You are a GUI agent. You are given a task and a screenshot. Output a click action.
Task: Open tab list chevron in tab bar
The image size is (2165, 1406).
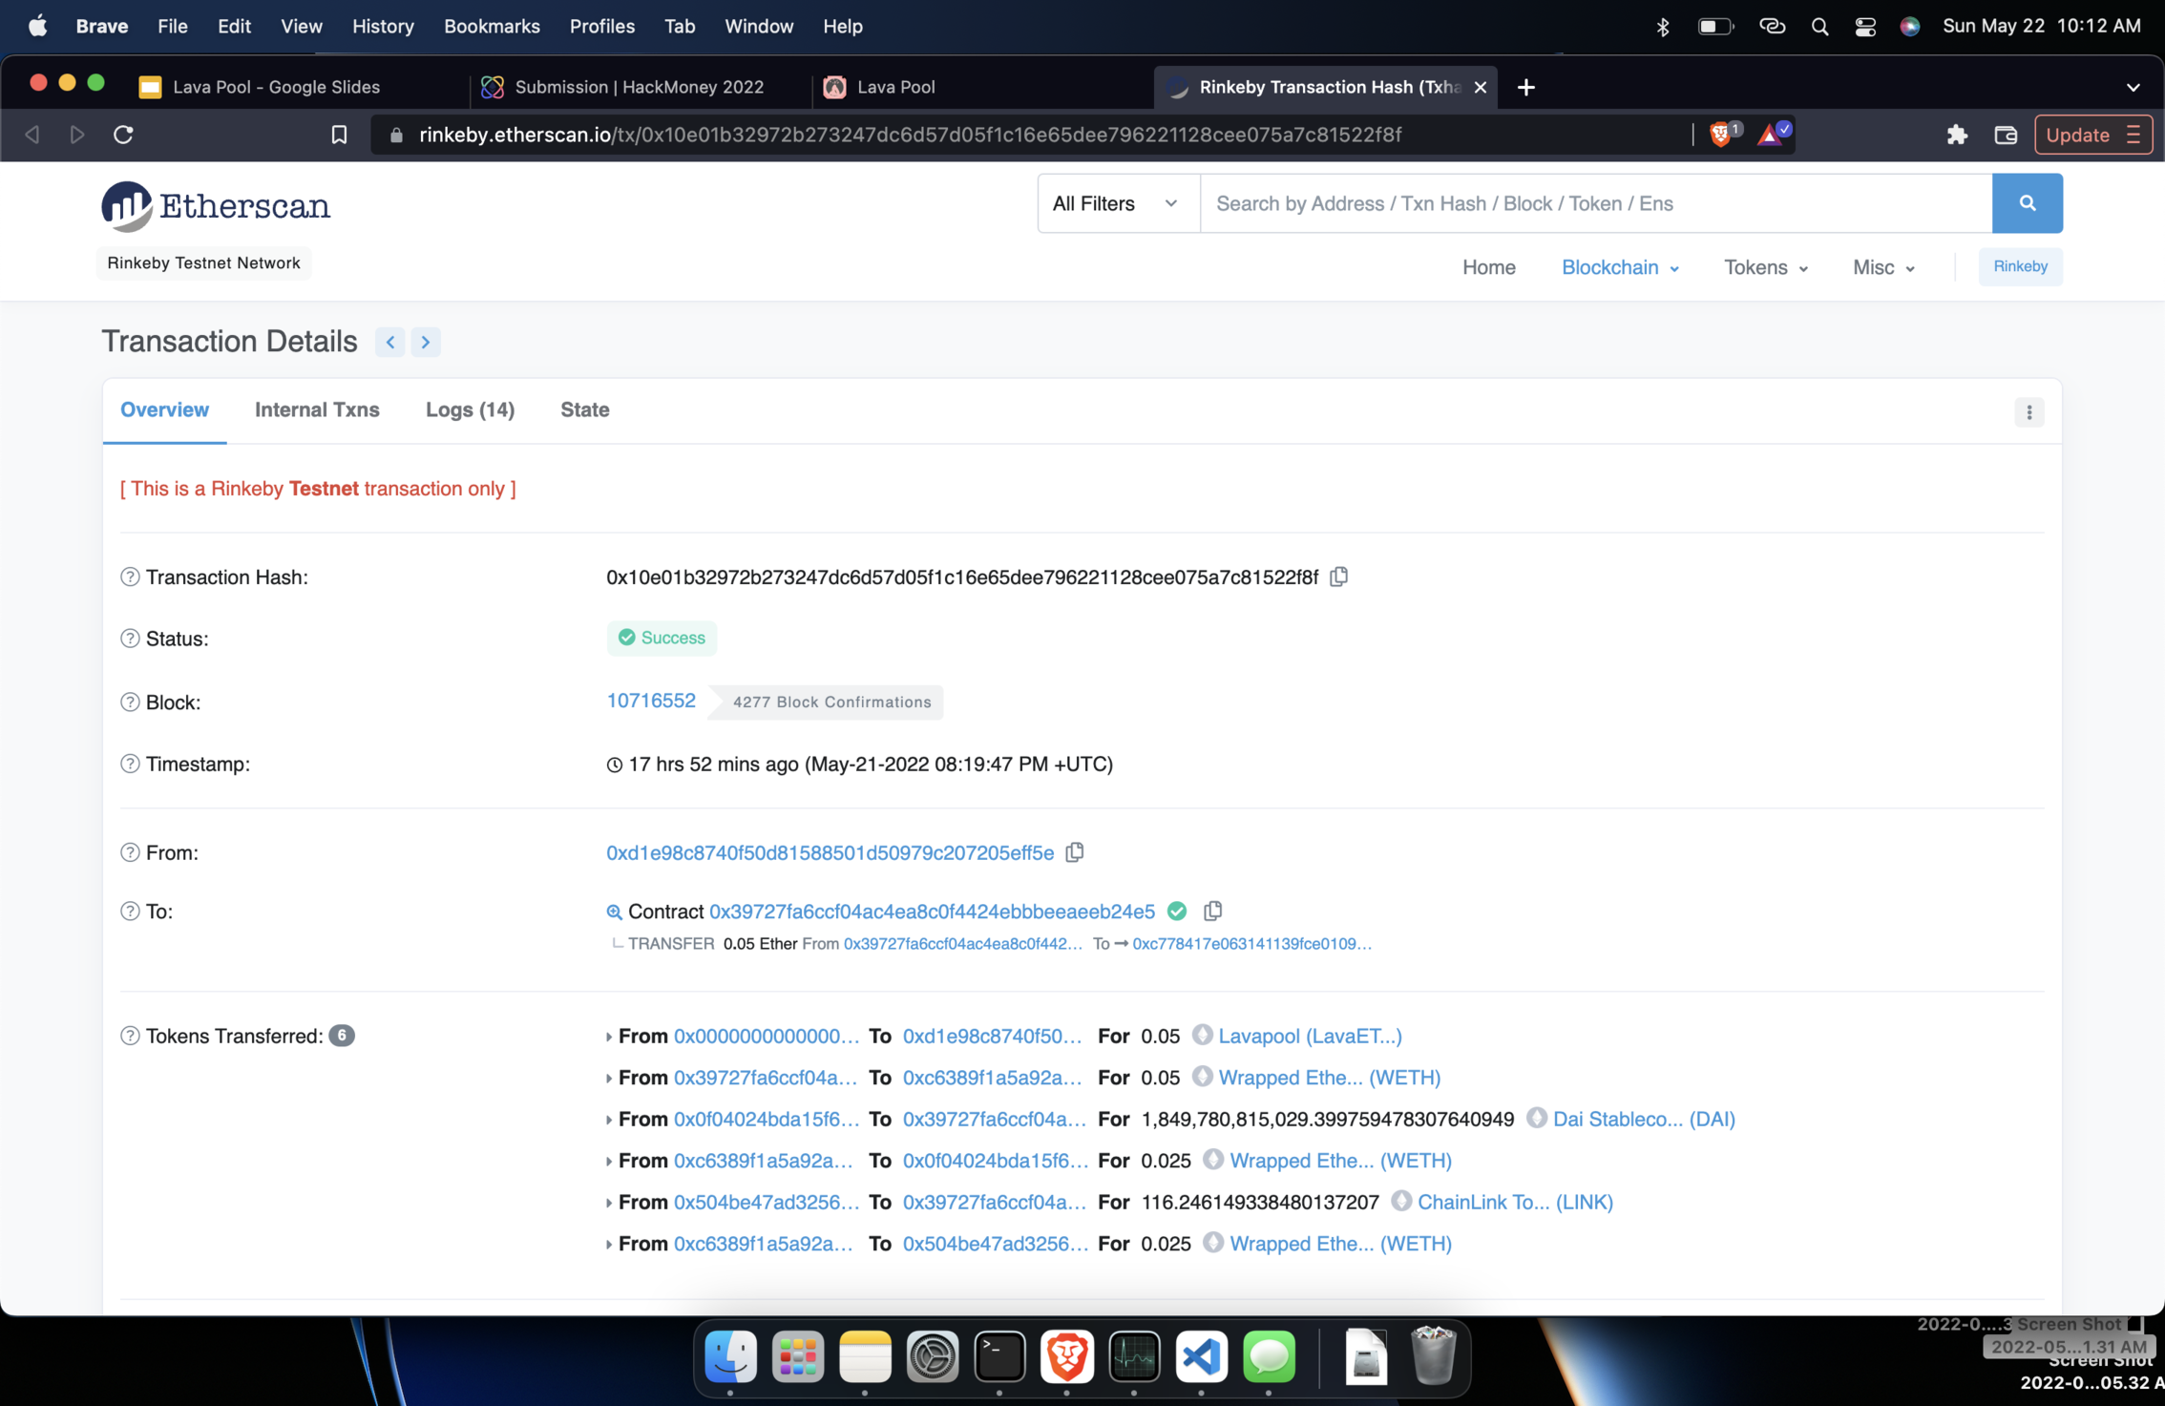click(2133, 88)
